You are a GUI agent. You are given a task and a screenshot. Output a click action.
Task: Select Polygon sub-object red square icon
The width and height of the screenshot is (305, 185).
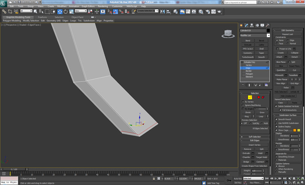click(x=259, y=97)
